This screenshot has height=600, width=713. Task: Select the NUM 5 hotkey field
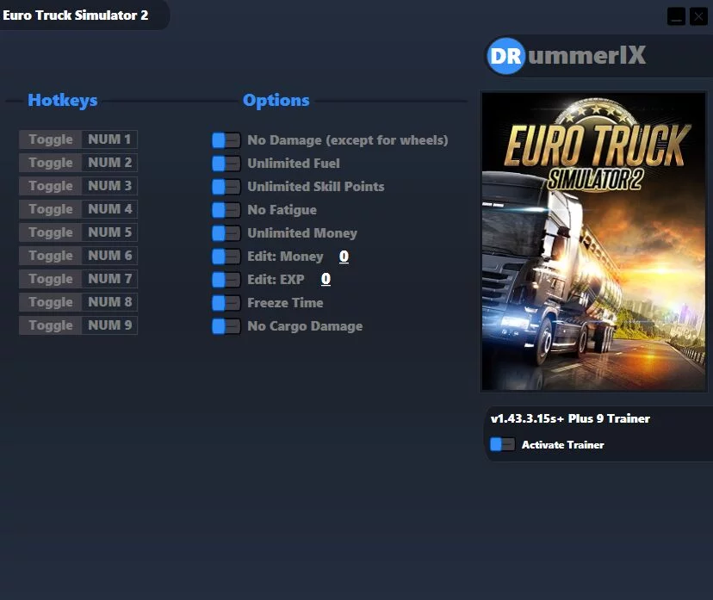tap(109, 232)
